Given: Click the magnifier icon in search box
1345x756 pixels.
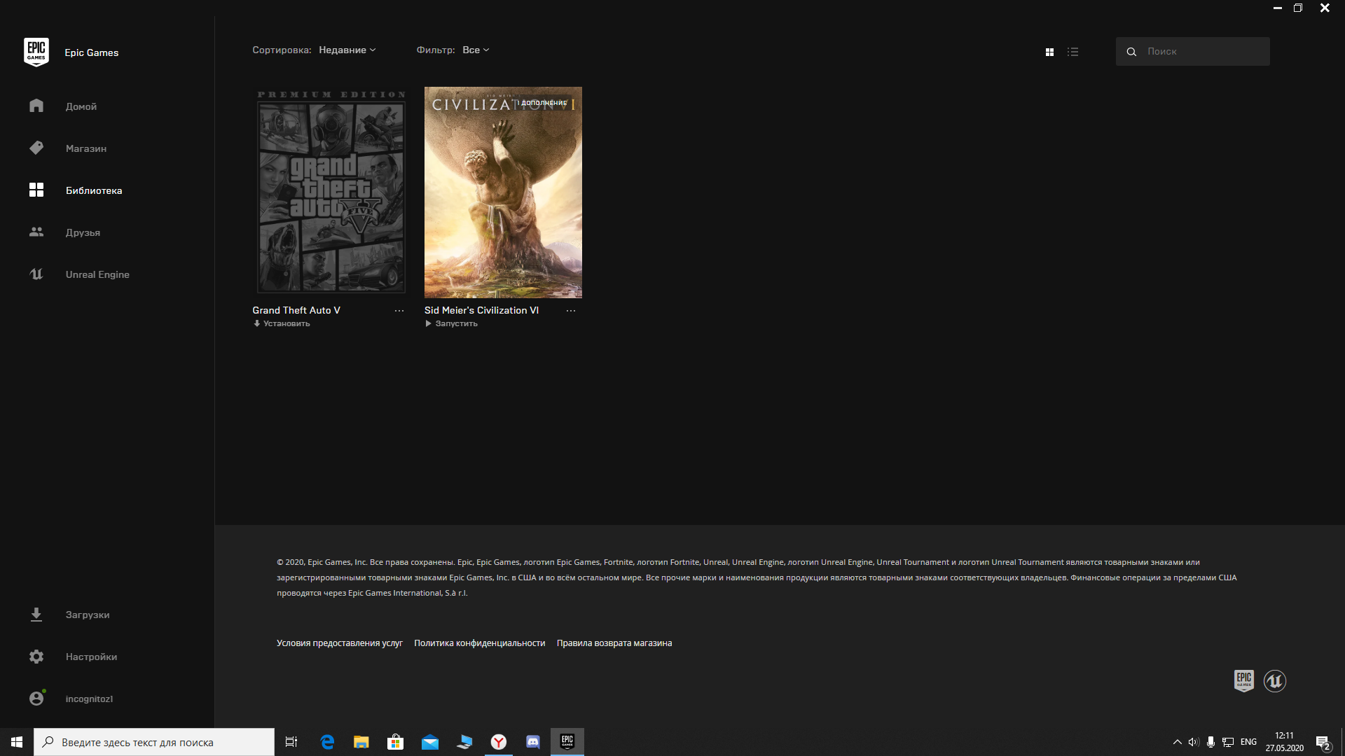Looking at the screenshot, I should (1131, 52).
